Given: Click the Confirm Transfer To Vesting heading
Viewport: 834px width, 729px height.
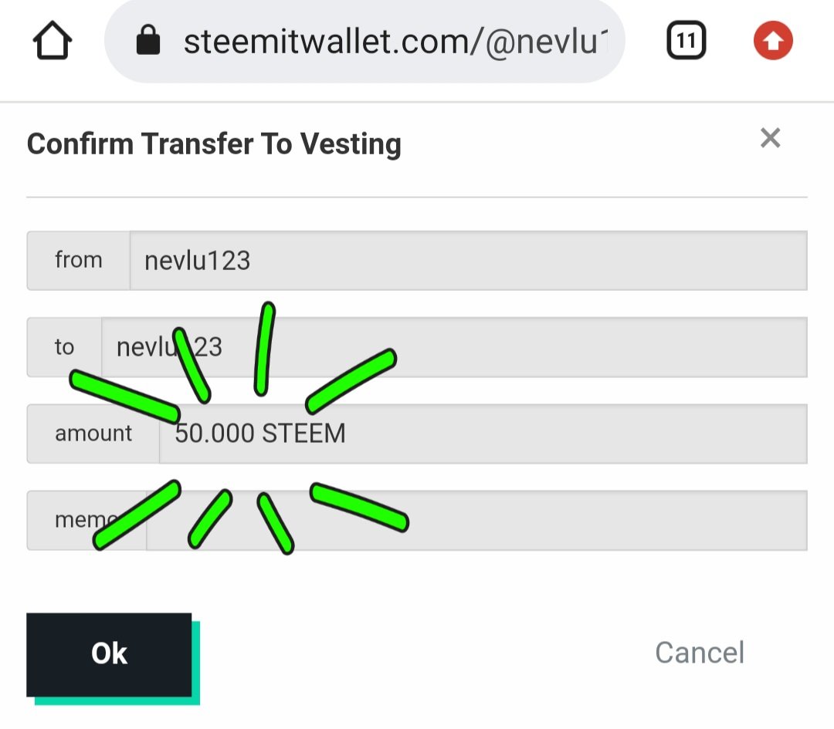Looking at the screenshot, I should pyautogui.click(x=214, y=144).
